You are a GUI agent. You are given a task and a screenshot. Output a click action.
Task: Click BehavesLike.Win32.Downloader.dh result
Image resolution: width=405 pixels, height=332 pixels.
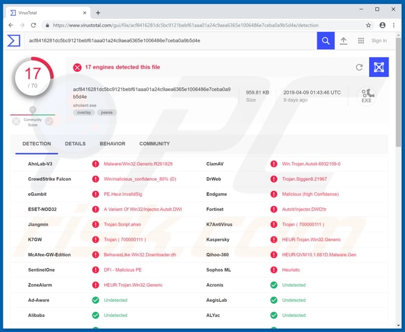click(x=140, y=255)
